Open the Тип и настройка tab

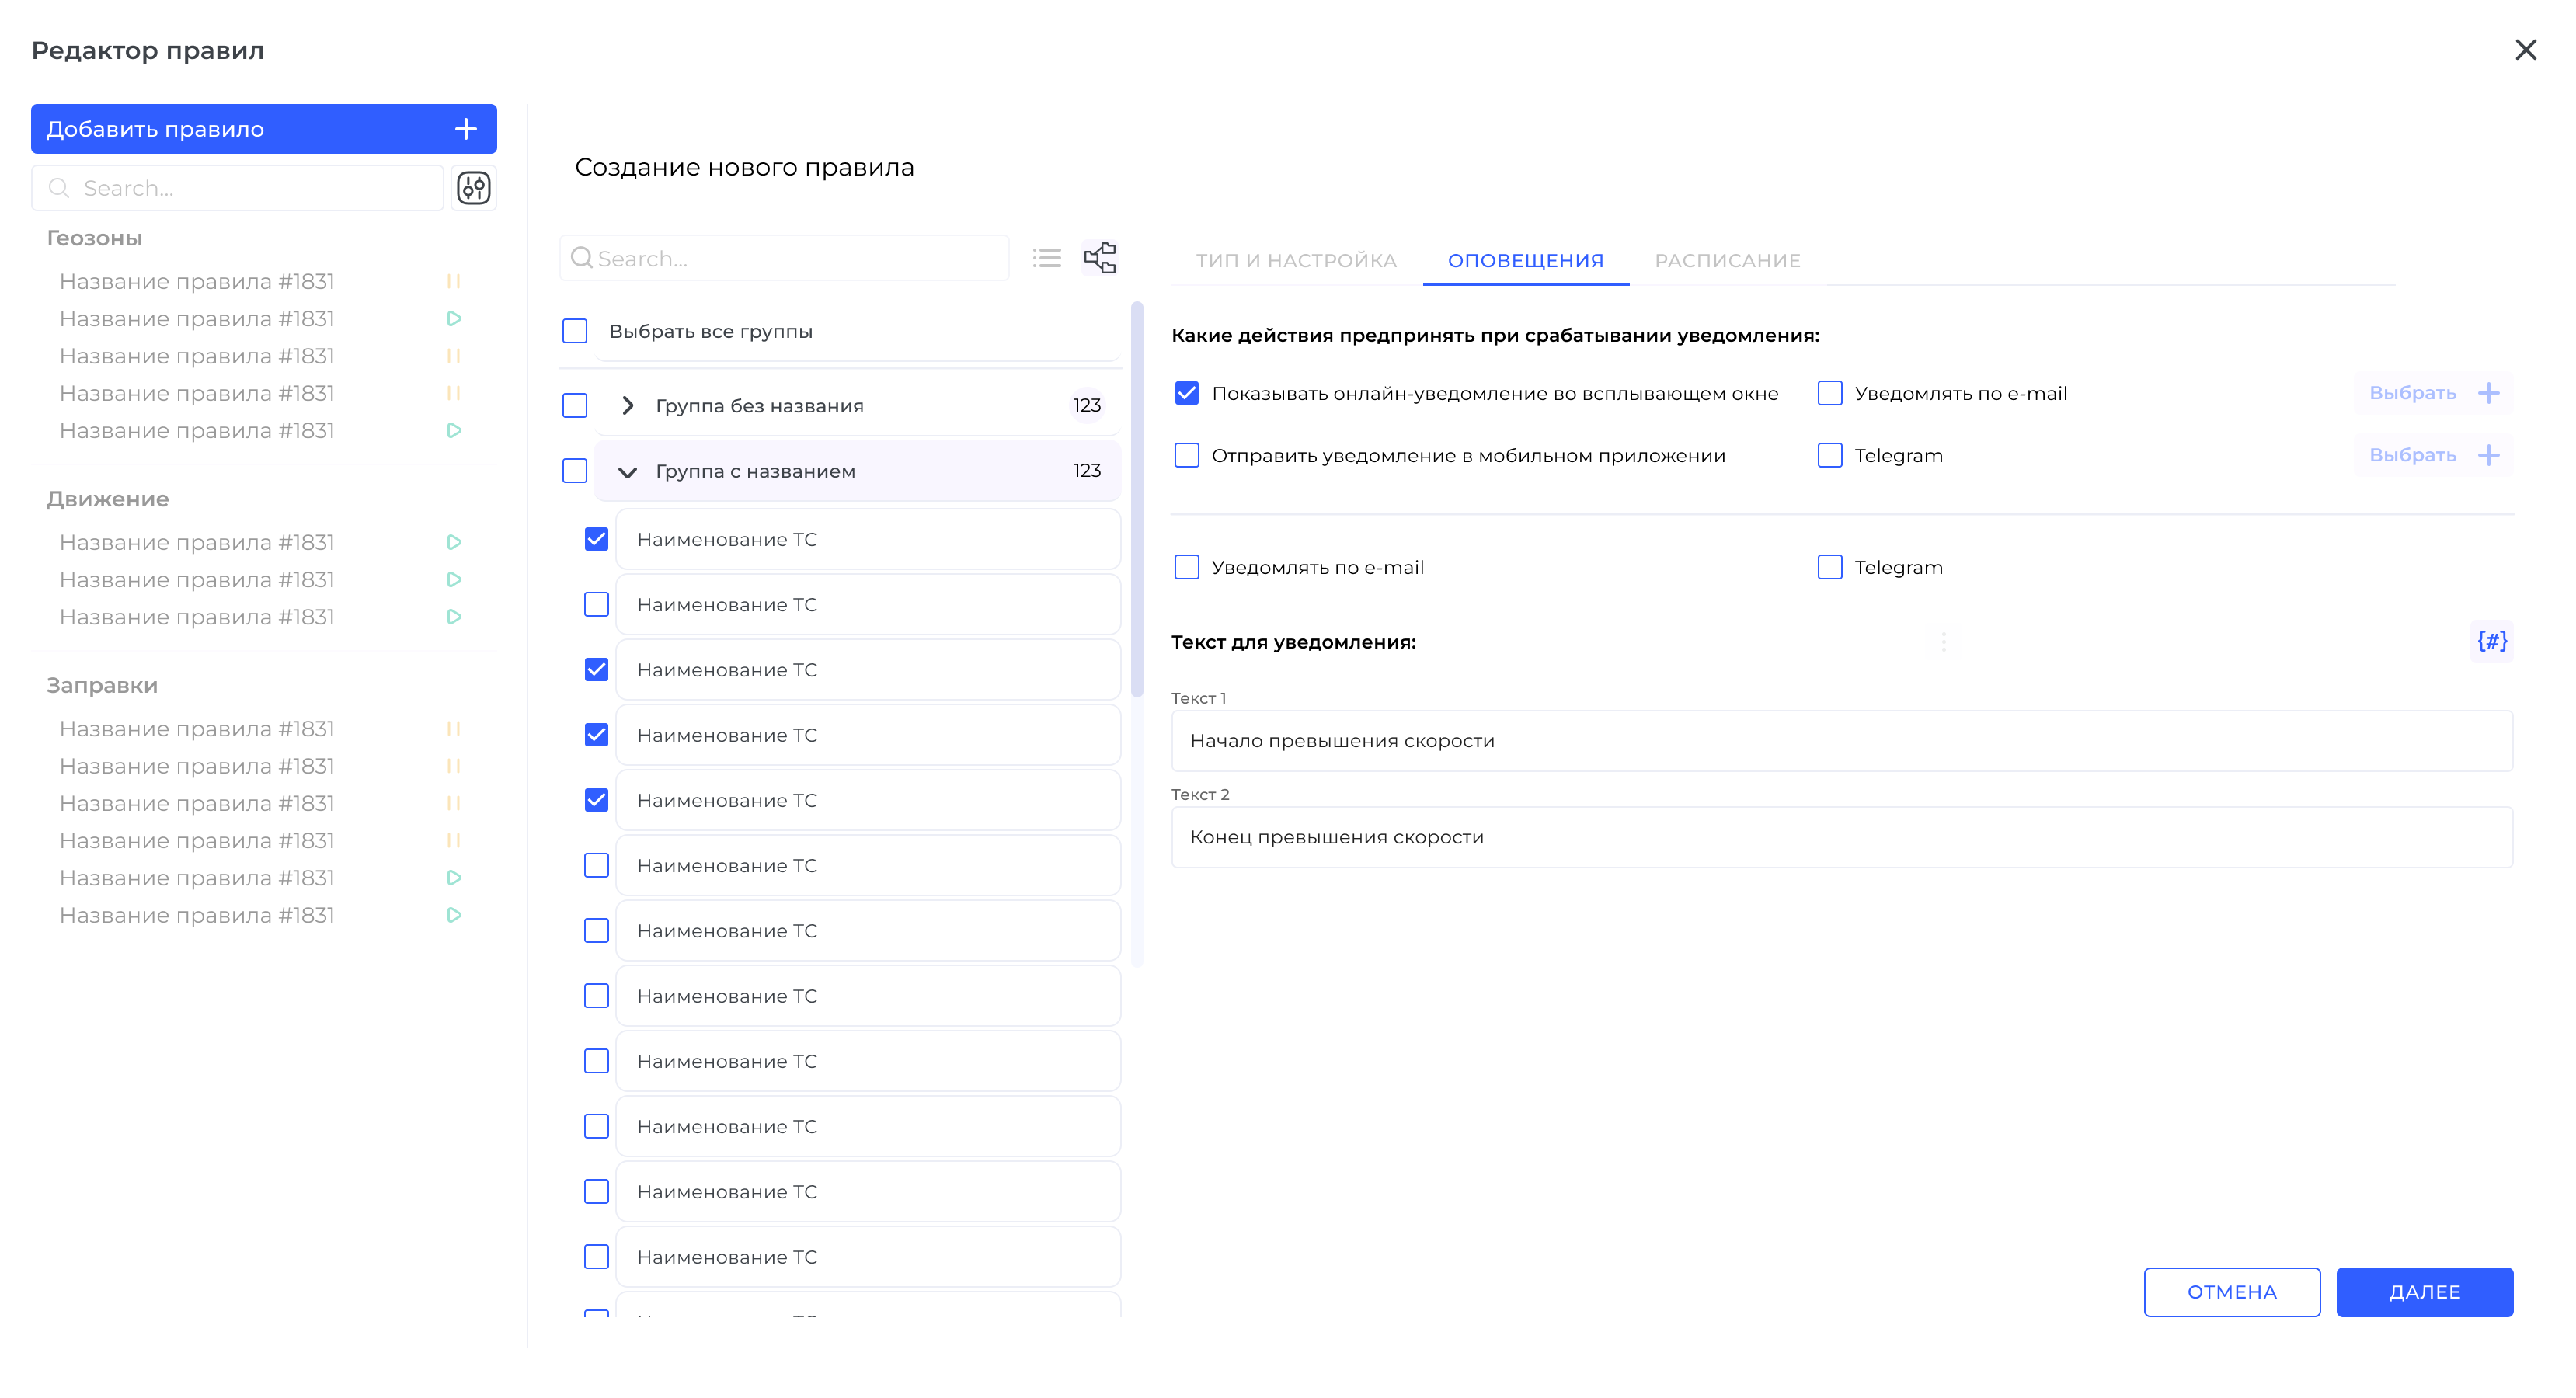pyautogui.click(x=1296, y=260)
